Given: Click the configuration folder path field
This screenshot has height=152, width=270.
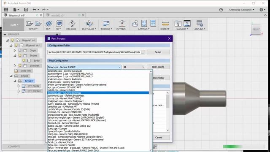Looking at the screenshot, I should [x=94, y=52].
